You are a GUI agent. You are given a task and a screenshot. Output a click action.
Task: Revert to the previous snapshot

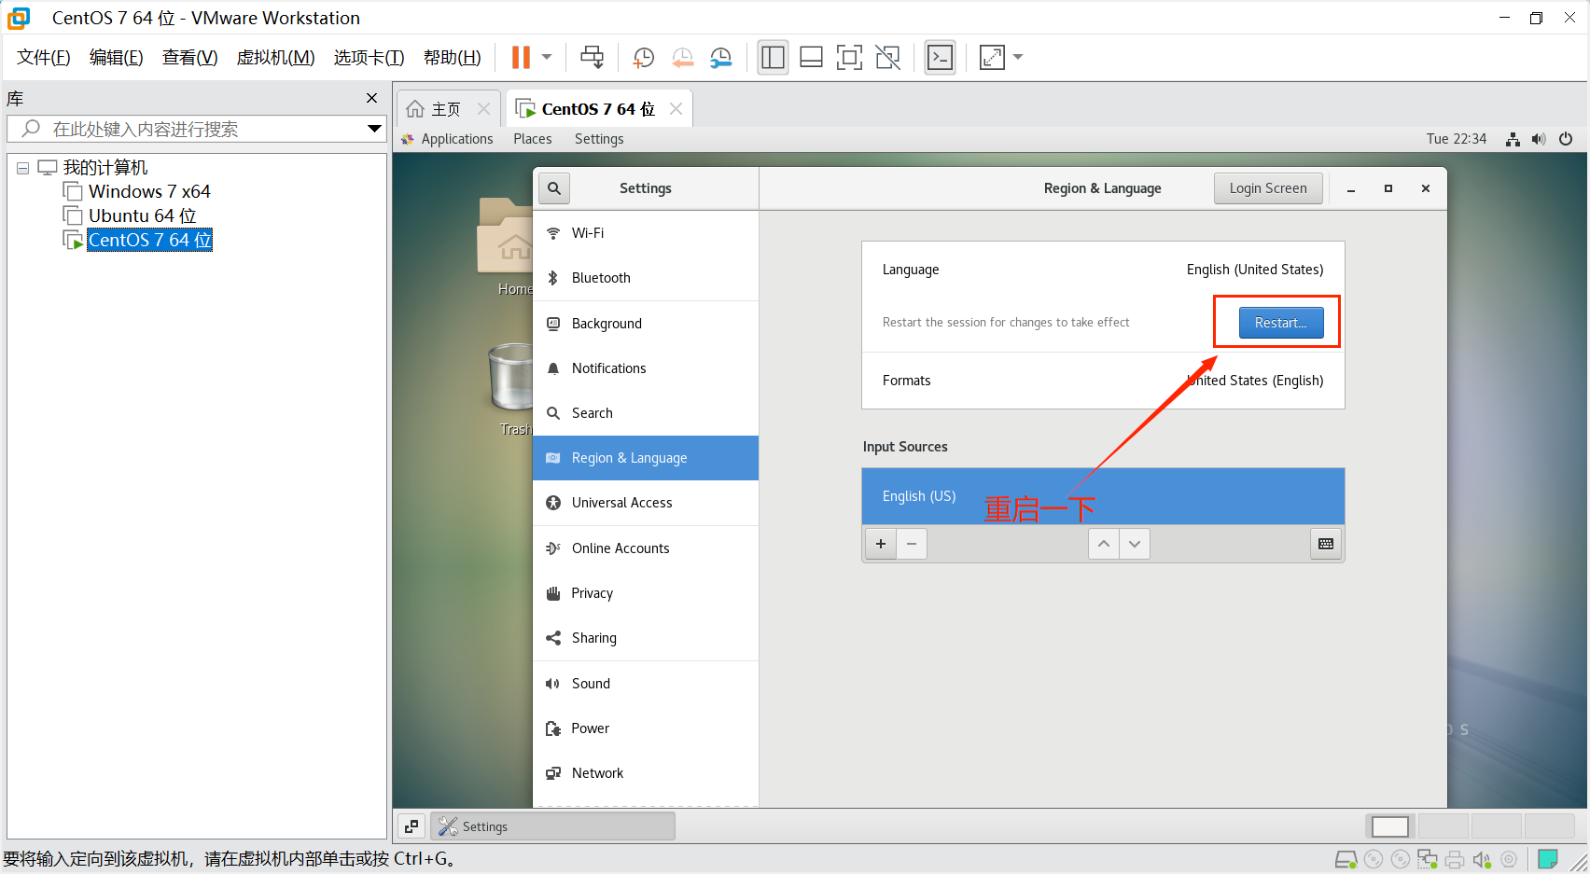(682, 57)
